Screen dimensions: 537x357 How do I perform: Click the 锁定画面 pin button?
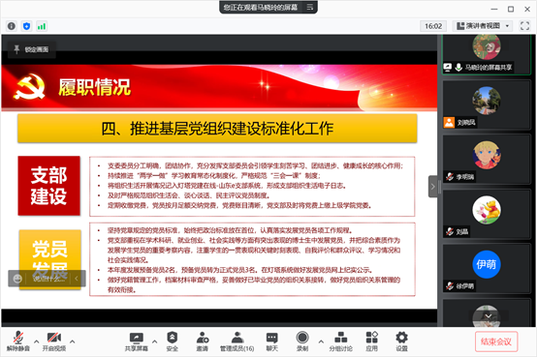point(32,49)
